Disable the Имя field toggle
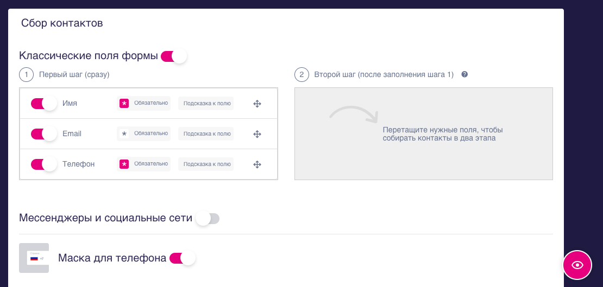The image size is (603, 287). point(44,104)
